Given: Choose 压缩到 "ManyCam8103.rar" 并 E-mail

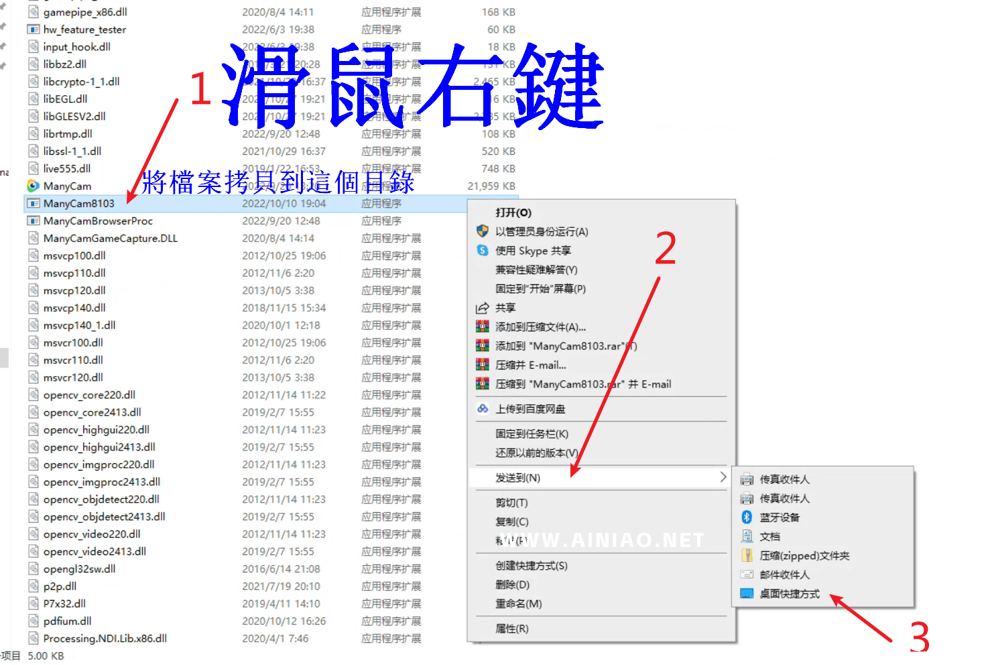Looking at the screenshot, I should tap(583, 384).
